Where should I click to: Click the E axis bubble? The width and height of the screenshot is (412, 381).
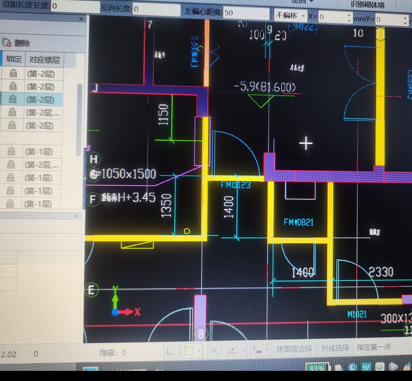91,290
